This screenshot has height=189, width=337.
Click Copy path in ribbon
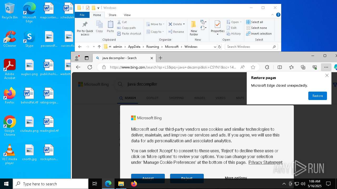(126, 28)
